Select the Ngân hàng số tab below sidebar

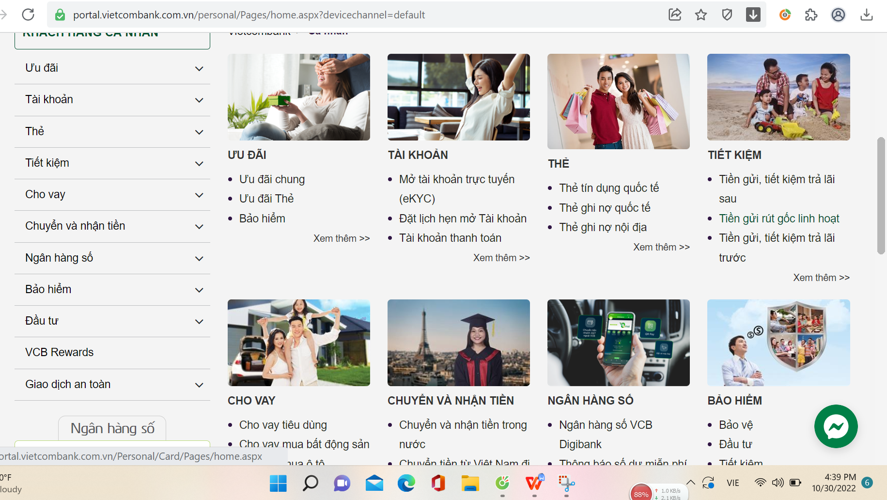point(112,428)
